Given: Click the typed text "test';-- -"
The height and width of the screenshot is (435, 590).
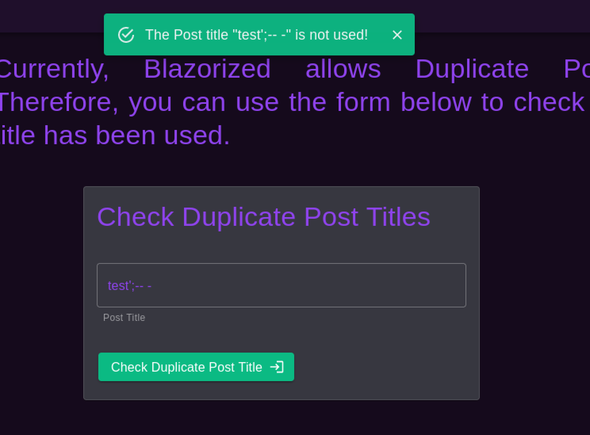Looking at the screenshot, I should [x=129, y=286].
